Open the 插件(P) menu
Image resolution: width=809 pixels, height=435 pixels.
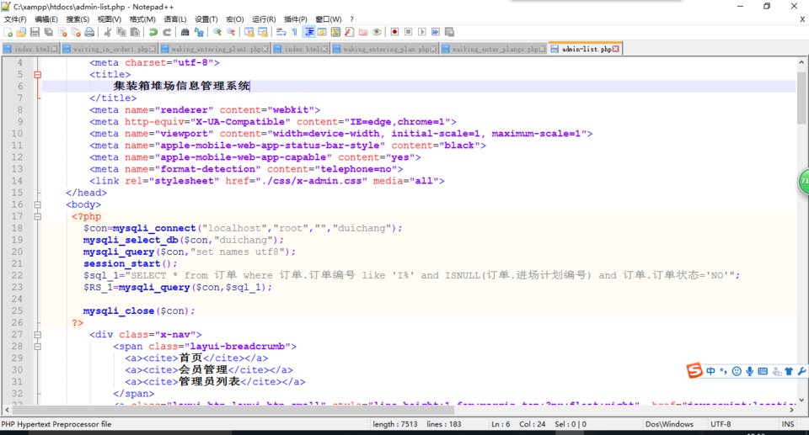296,19
